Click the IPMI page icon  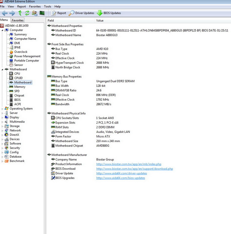[11, 47]
